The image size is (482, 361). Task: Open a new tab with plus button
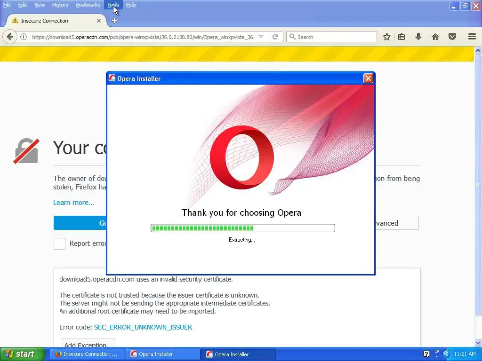114,21
